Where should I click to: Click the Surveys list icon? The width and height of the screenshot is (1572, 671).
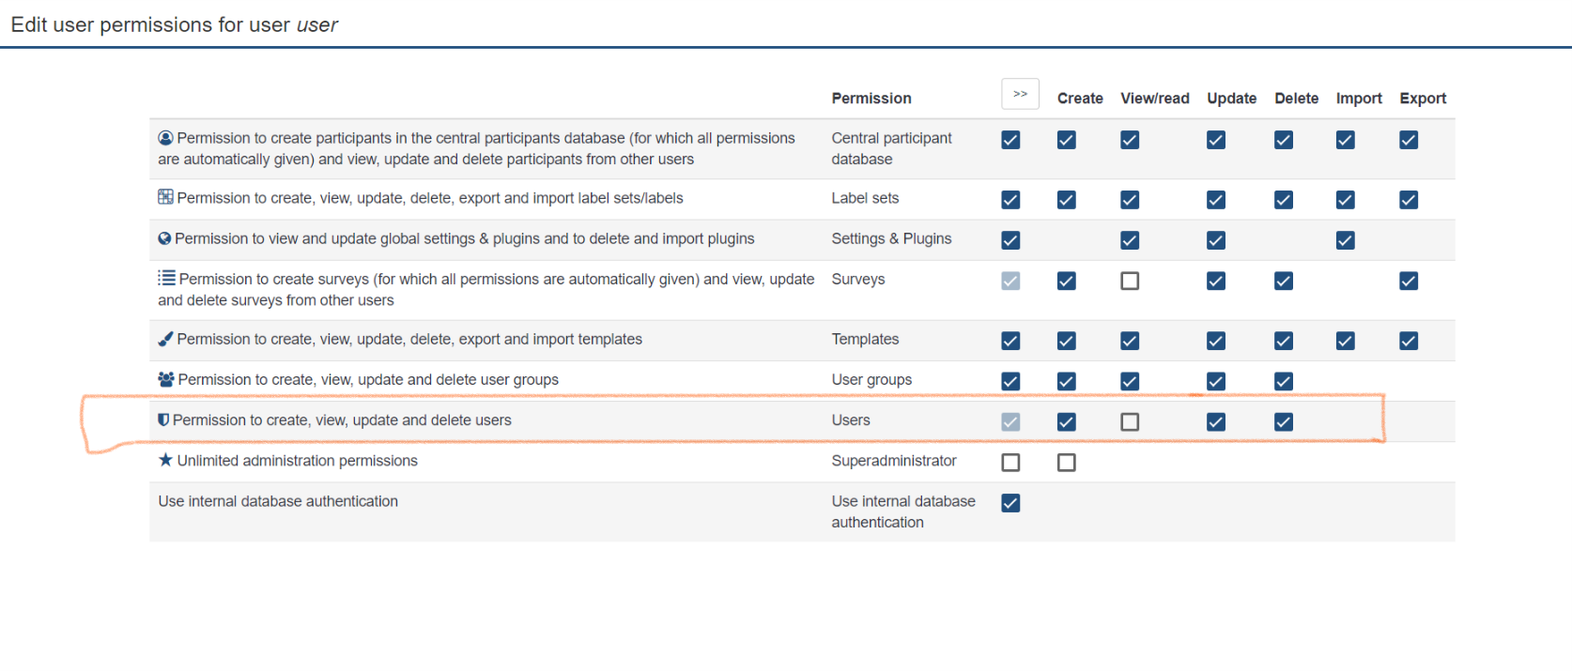coord(166,278)
